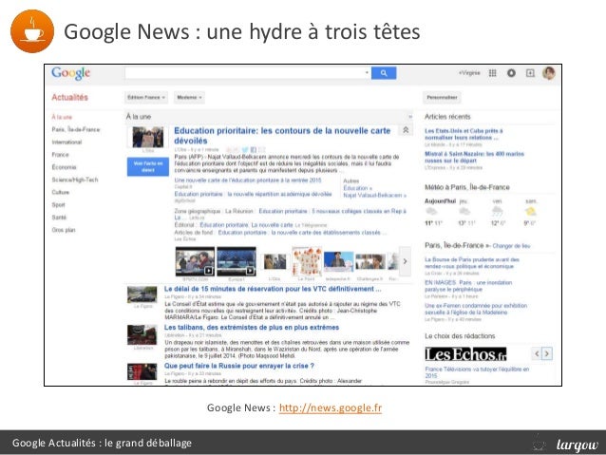
Task: Select À la une in sidebar
Action: tap(62, 117)
